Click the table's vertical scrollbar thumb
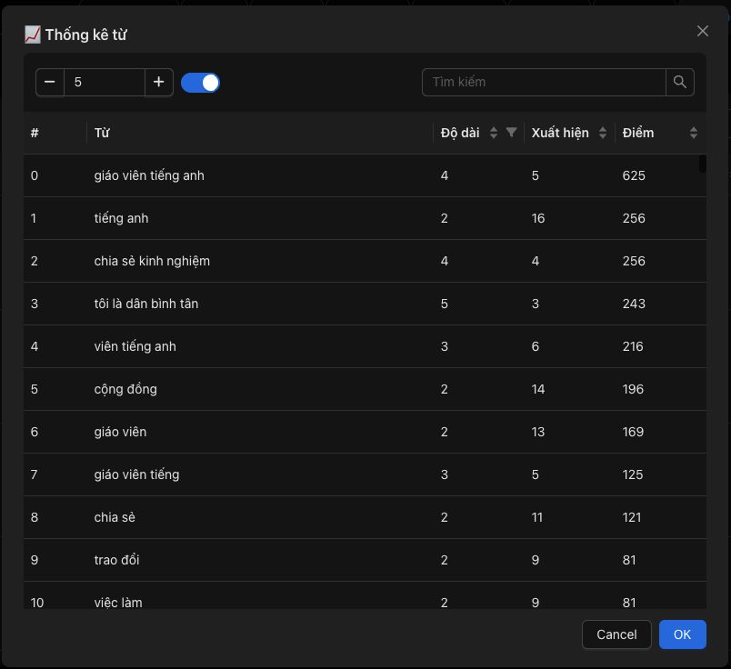 (703, 164)
